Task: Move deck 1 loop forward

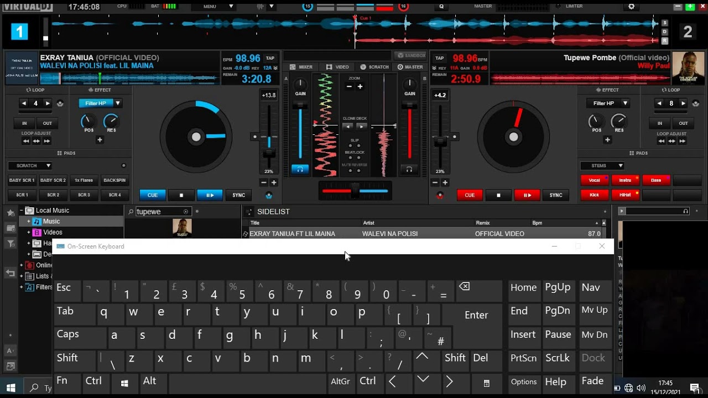Action: 47,141
